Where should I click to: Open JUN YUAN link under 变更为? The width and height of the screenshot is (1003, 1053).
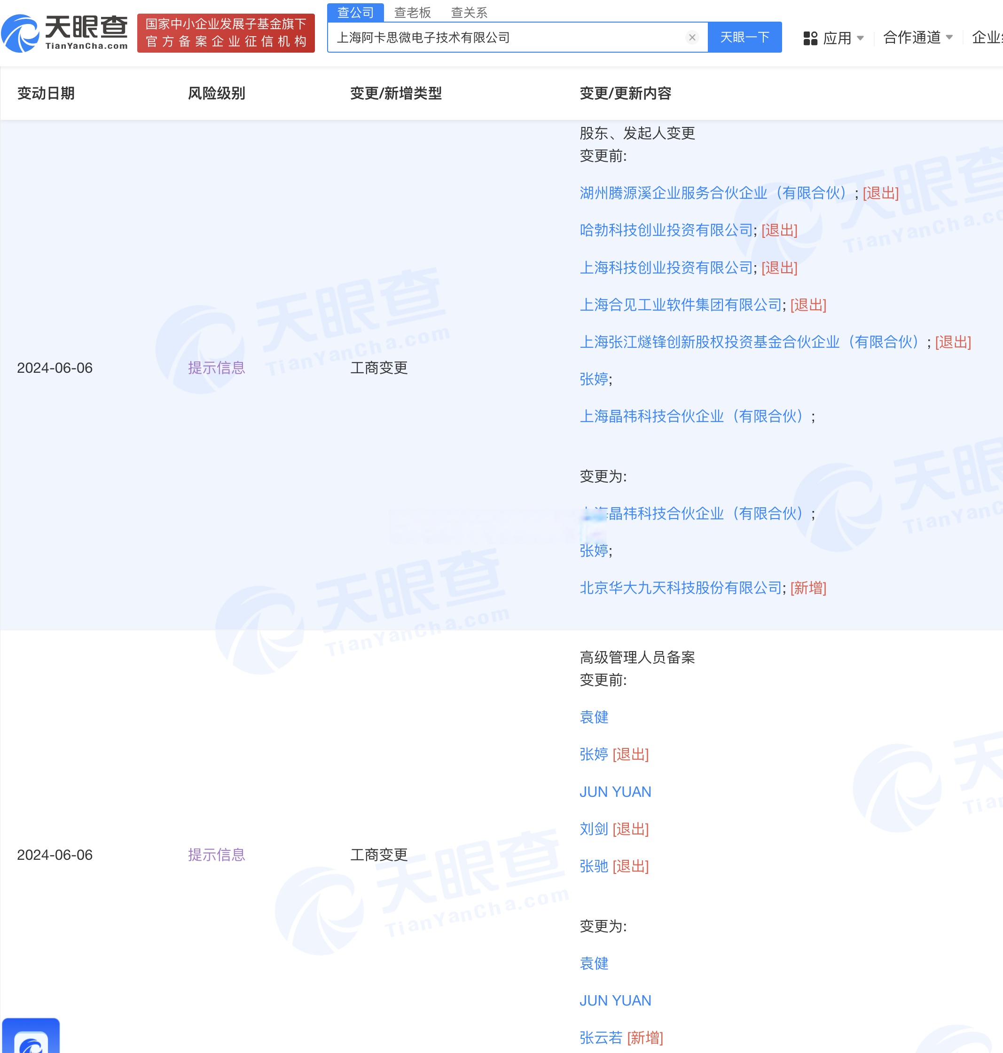pyautogui.click(x=615, y=1001)
